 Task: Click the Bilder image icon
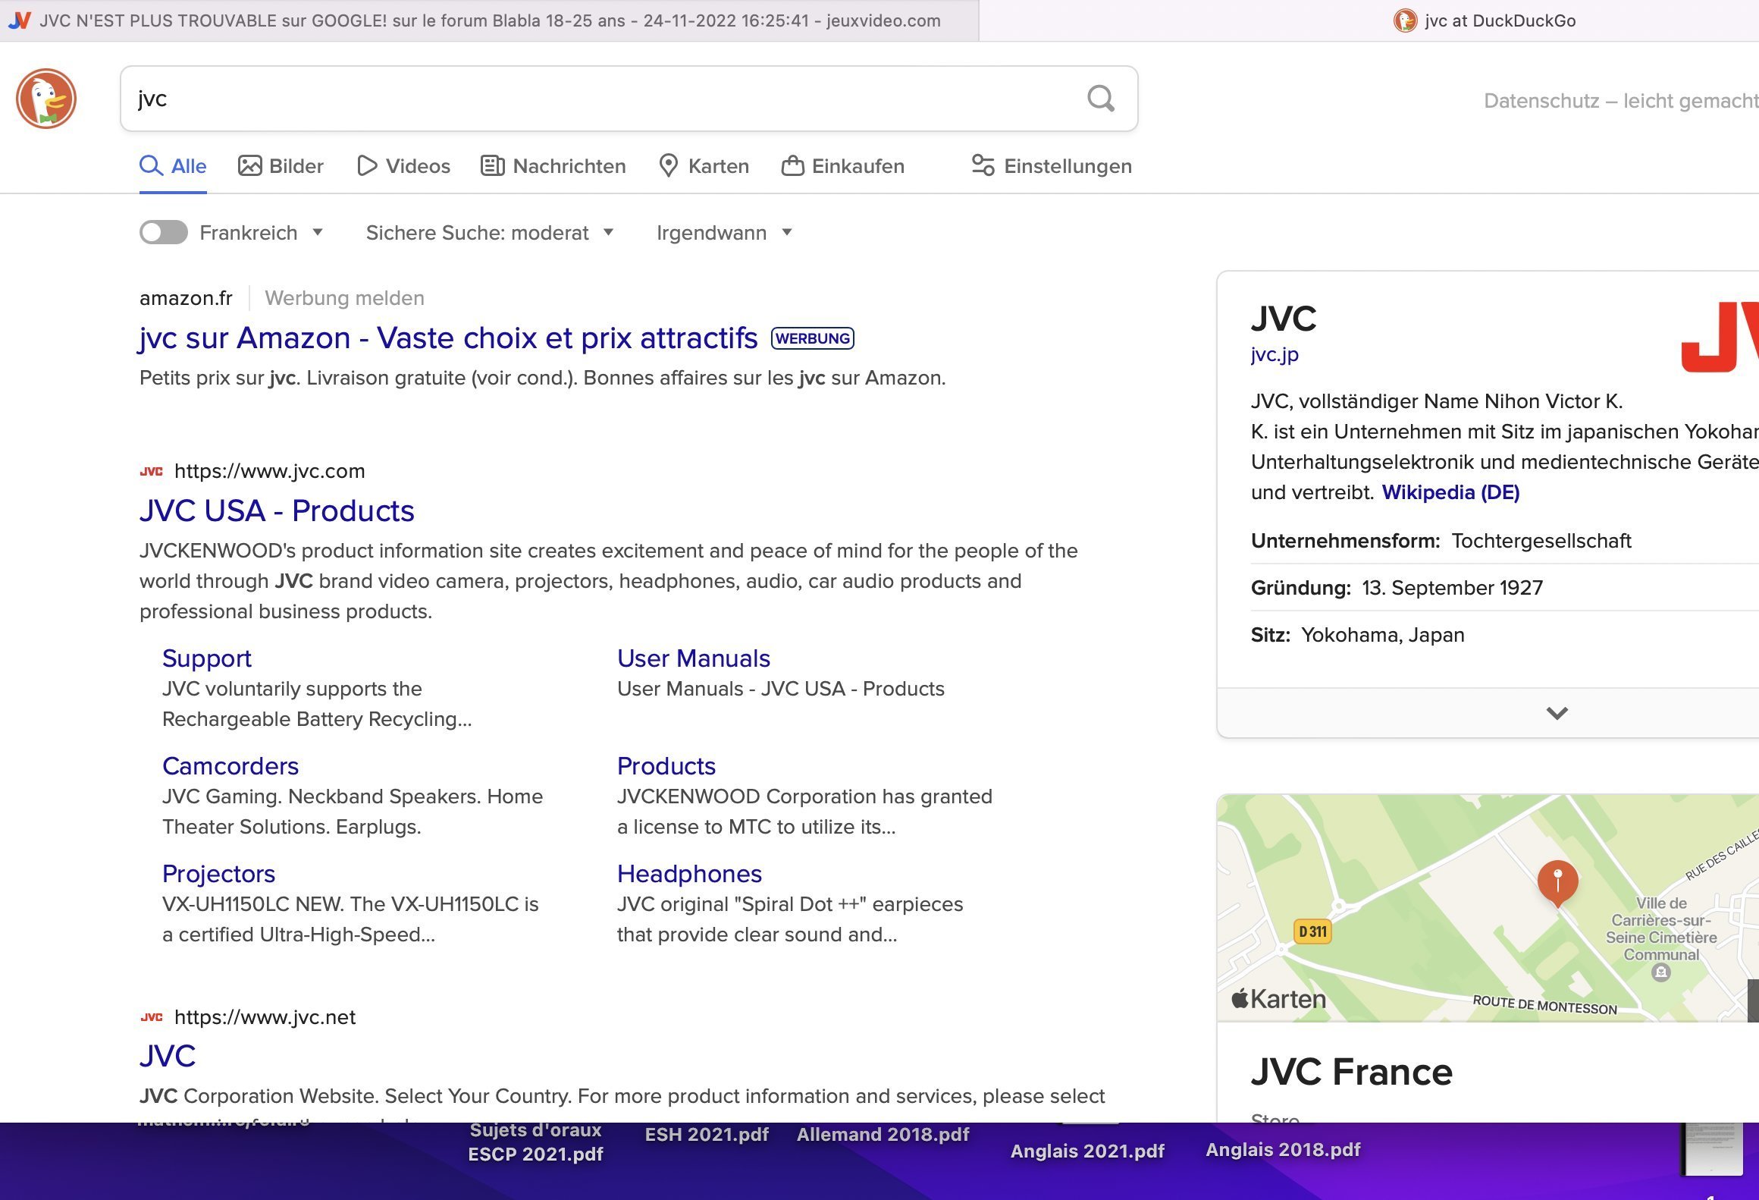(249, 165)
